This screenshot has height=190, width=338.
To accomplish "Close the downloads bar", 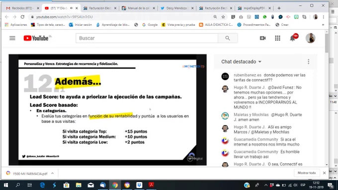I will (x=324, y=173).
